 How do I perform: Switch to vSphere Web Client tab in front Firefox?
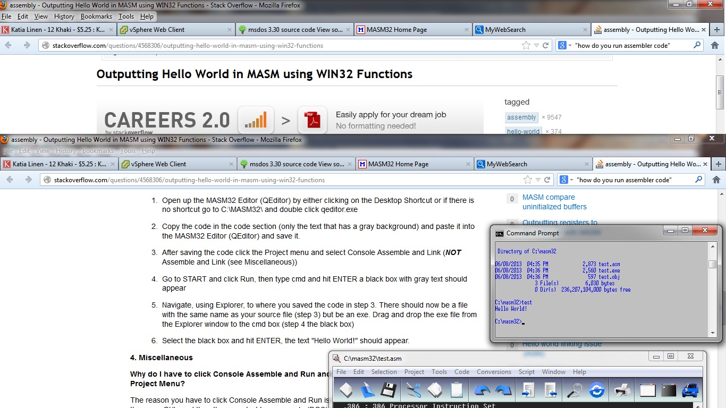178,164
